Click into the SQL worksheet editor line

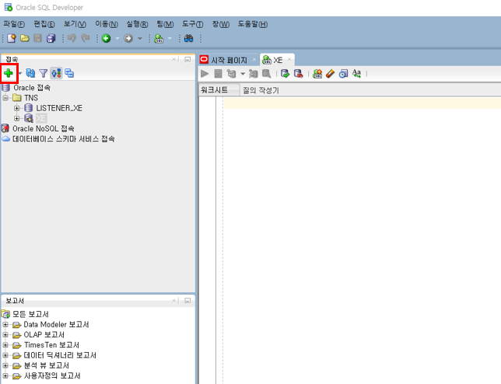[x=363, y=103]
